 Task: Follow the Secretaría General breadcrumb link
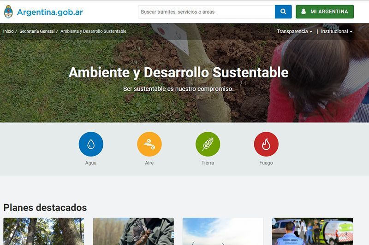(x=37, y=31)
